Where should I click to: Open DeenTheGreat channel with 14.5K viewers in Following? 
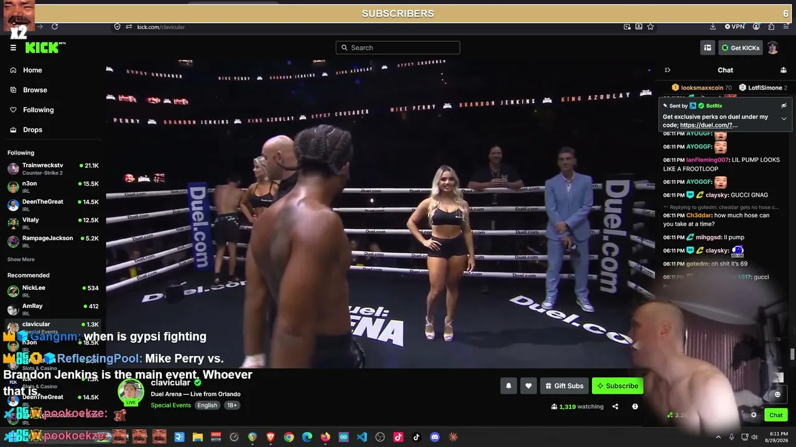point(53,205)
